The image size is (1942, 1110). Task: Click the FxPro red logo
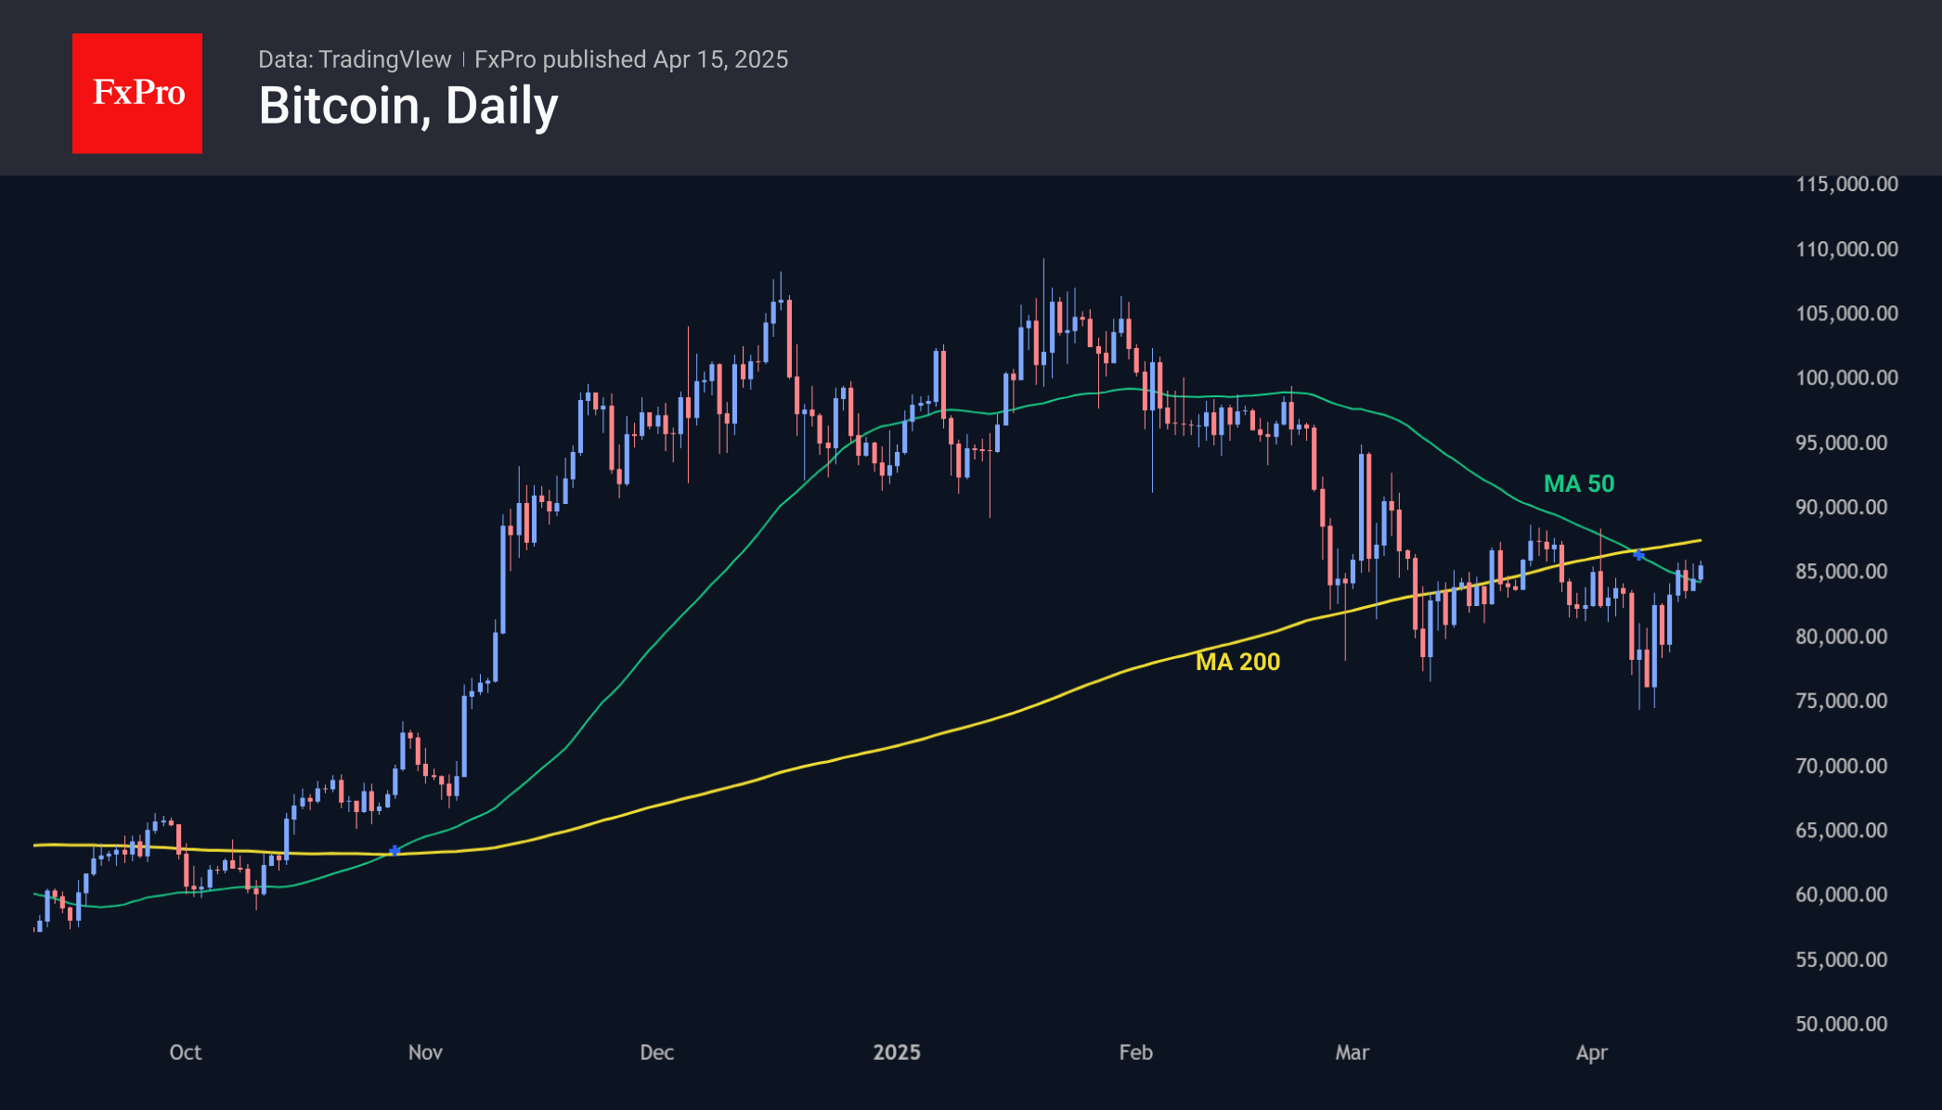137,93
